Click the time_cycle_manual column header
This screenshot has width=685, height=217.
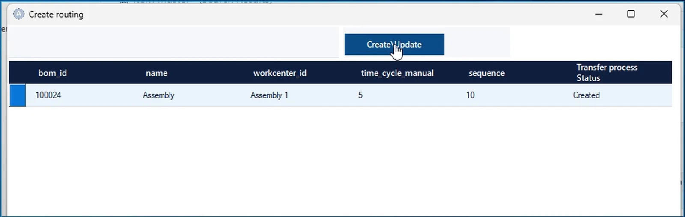tap(397, 73)
